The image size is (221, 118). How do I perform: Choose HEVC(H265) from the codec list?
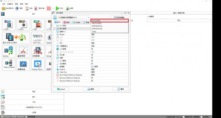click(110, 23)
